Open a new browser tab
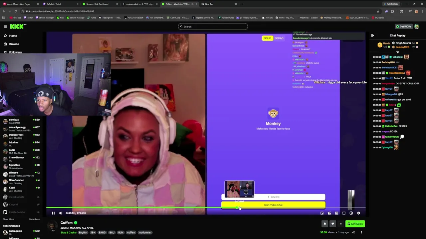The image size is (426, 239). [x=242, y=4]
